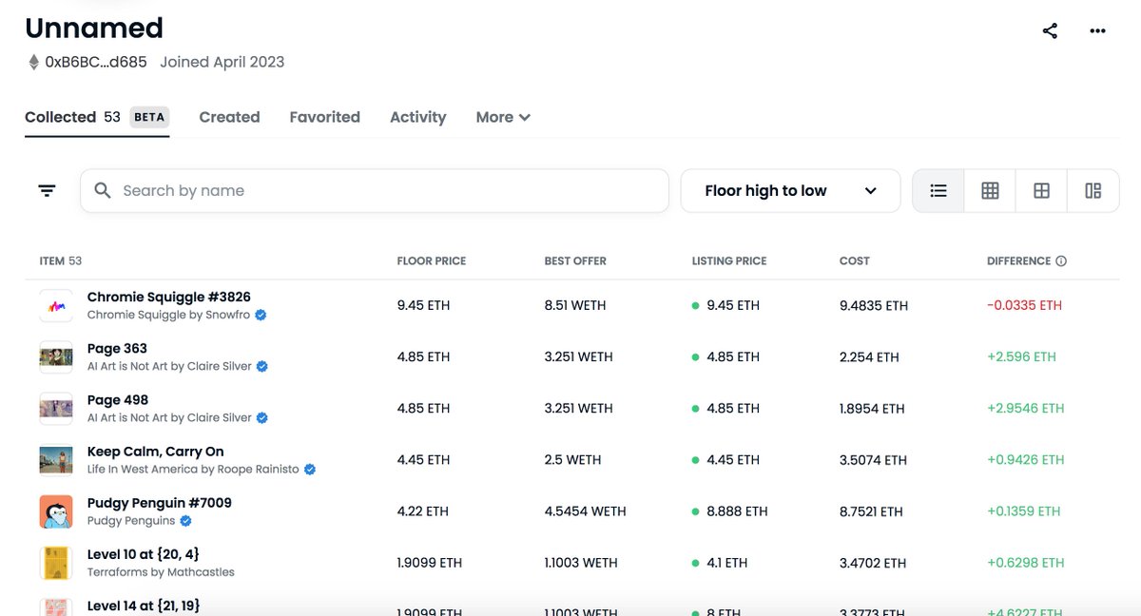Click the search magnifier icon
This screenshot has height=616, width=1141.
102,190
